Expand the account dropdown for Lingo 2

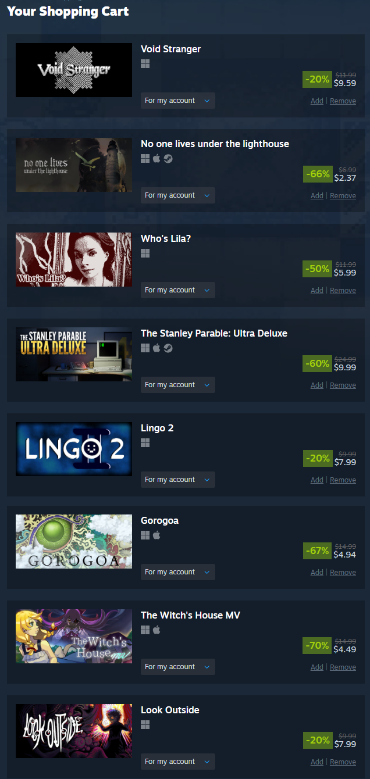(x=178, y=480)
